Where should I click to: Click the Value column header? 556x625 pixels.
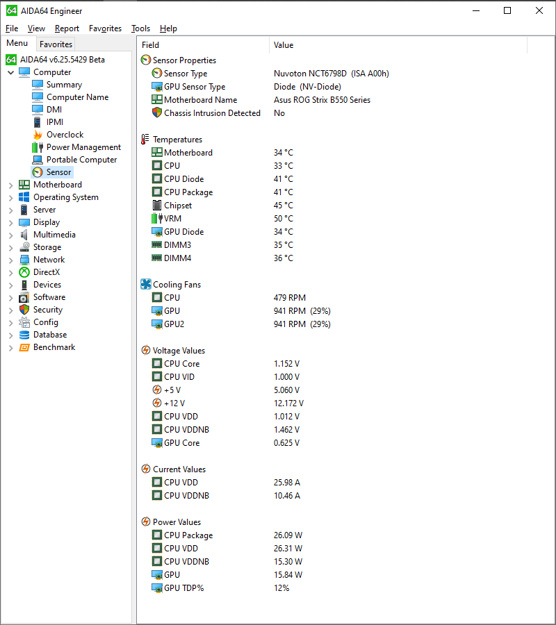click(x=398, y=45)
